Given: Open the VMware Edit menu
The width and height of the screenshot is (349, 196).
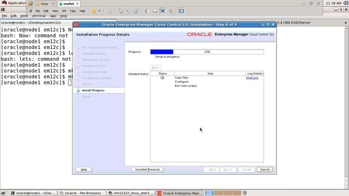Looking at the screenshot, I should [x=46, y=11].
